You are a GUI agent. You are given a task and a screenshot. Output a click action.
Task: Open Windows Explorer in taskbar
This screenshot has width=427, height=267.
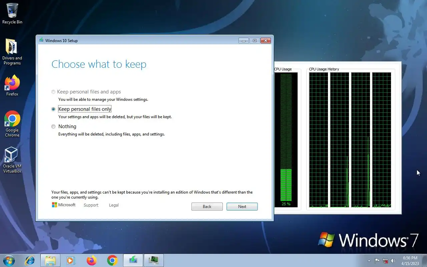50,260
